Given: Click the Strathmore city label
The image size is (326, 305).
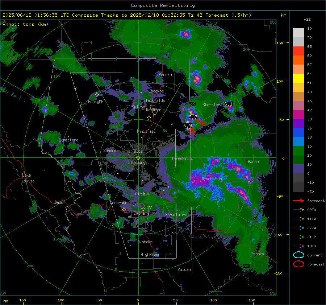Looking at the screenshot, I should [x=176, y=215].
